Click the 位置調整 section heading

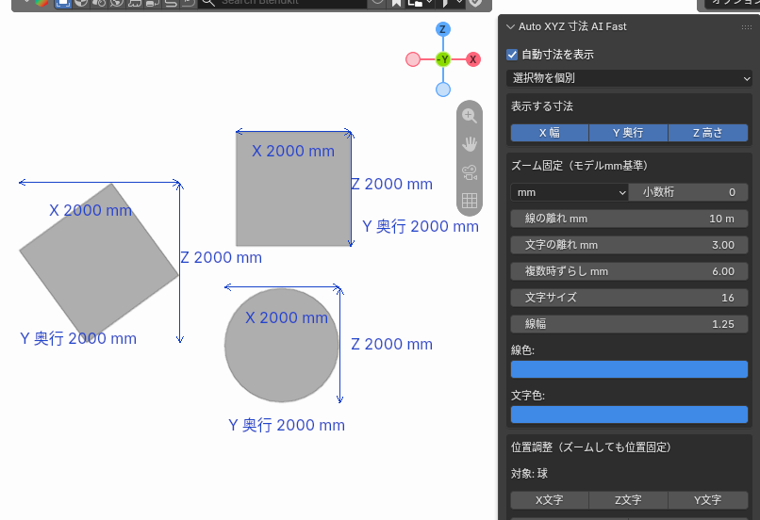591,447
